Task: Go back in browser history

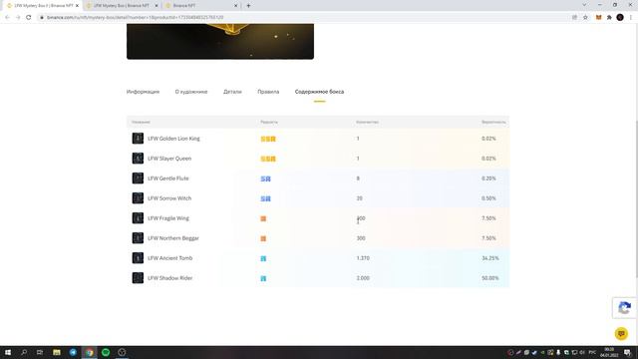Action: 7,18
